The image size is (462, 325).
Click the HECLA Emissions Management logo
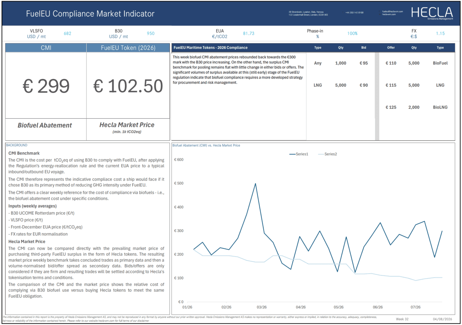click(x=432, y=13)
